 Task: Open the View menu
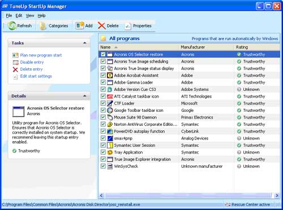click(30, 16)
